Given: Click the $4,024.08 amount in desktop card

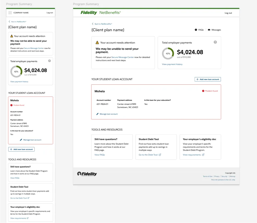Looking at the screenshot, I should [190, 52].
